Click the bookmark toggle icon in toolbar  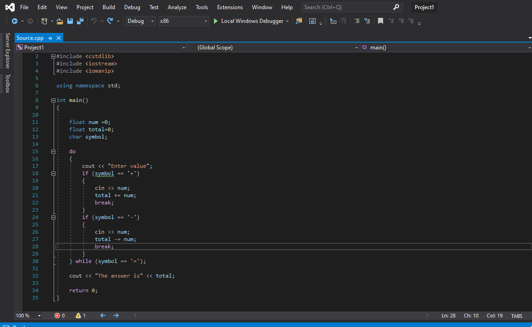[380, 21]
